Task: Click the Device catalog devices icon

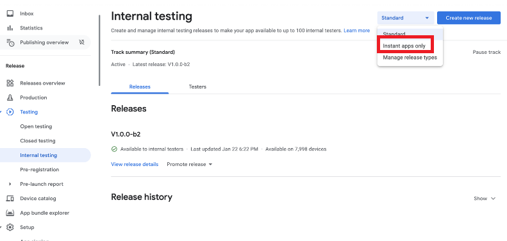Action: tap(10, 198)
